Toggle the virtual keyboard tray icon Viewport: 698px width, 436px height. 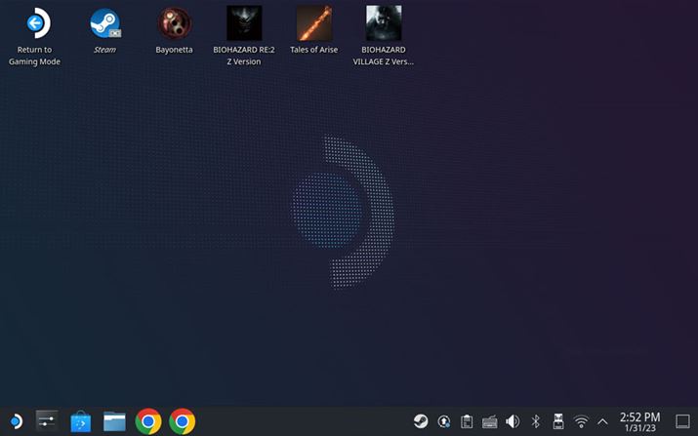489,421
